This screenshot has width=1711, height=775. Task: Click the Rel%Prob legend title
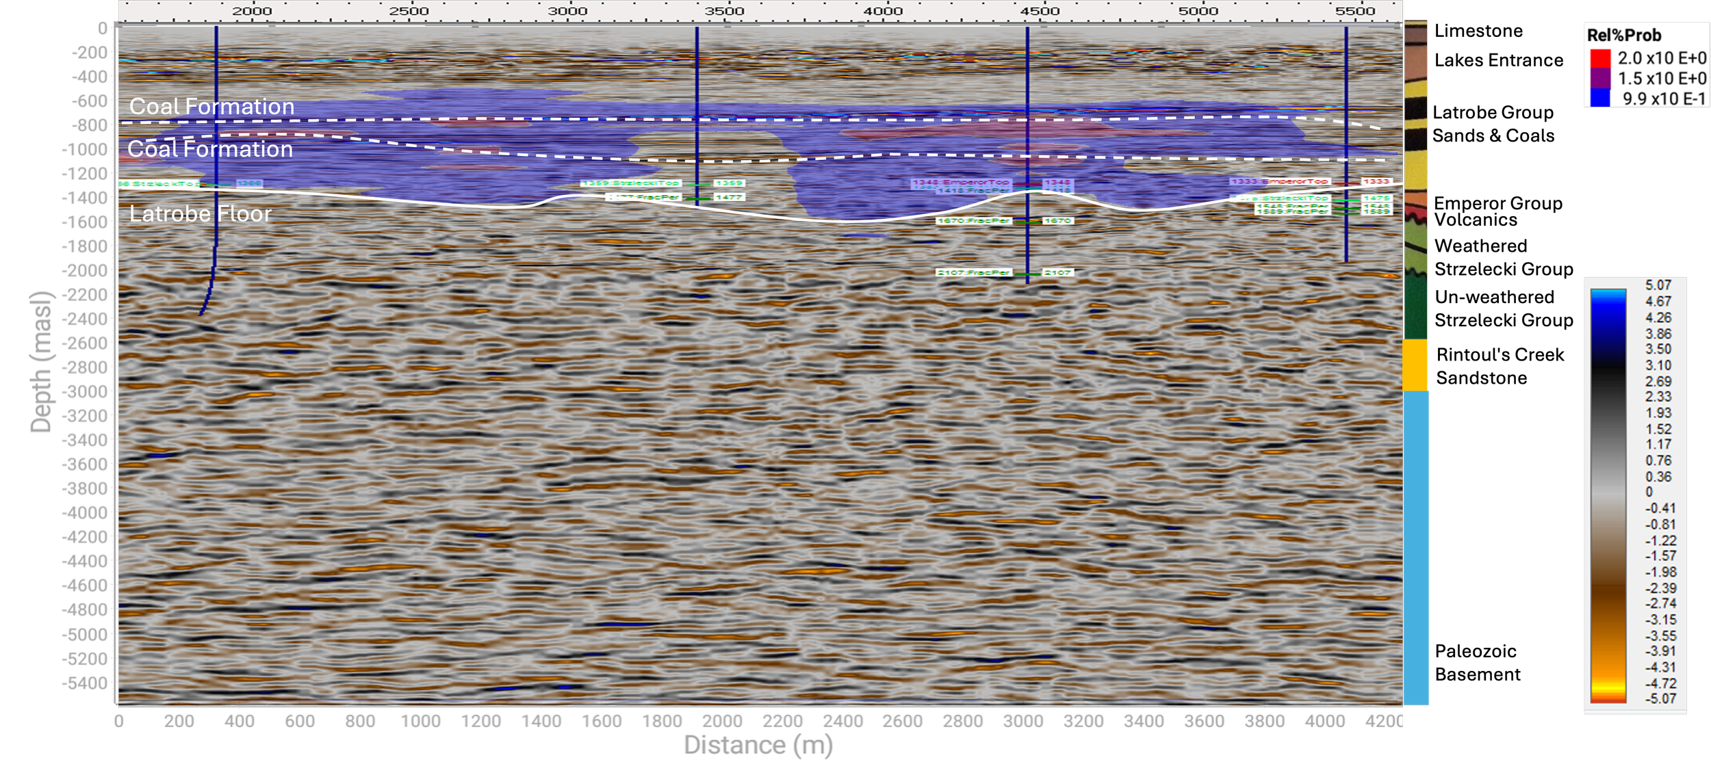1624,36
